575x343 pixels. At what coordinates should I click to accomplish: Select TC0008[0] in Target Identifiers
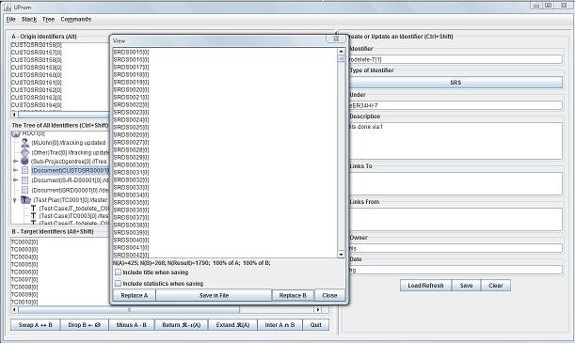[24, 287]
